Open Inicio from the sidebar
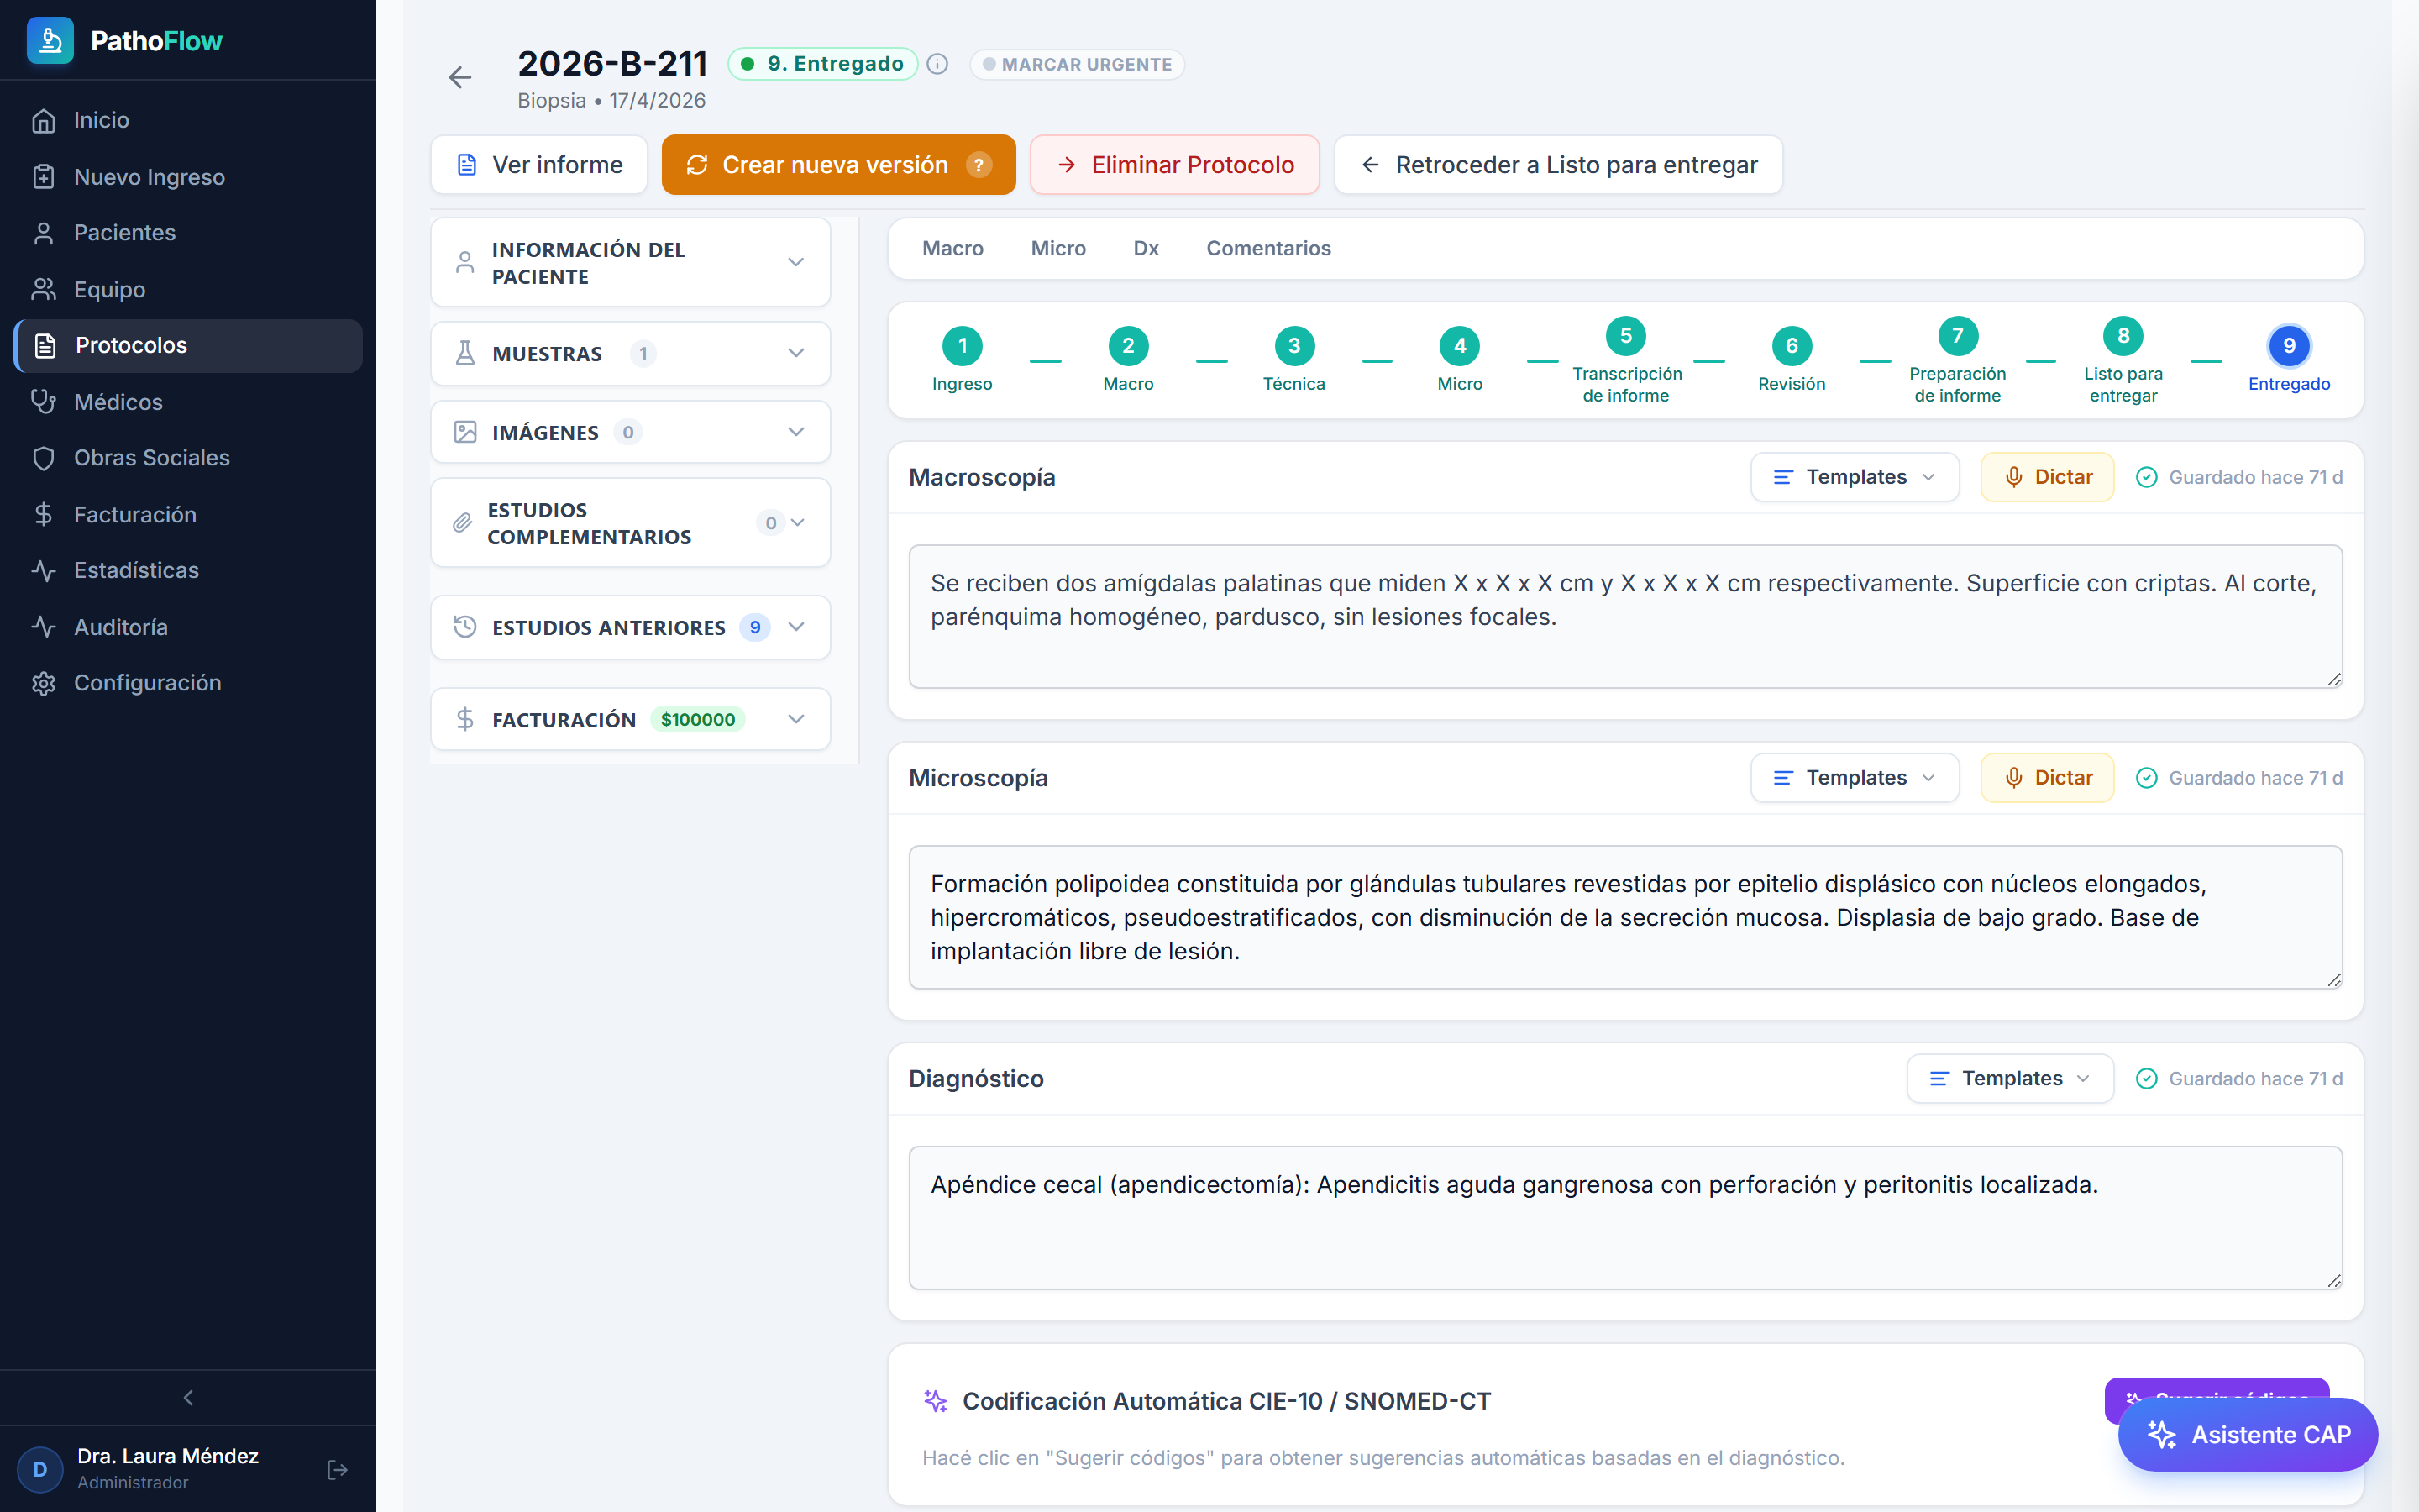The image size is (2419, 1512). pos(188,120)
